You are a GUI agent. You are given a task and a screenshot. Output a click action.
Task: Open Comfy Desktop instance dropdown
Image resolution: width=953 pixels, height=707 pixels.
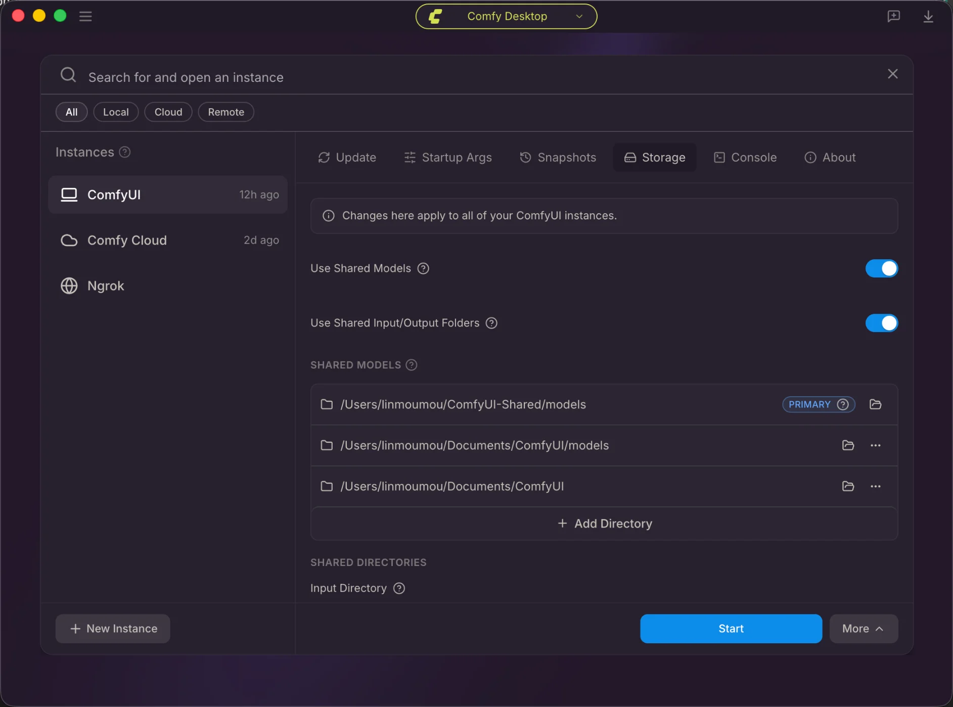pyautogui.click(x=506, y=16)
